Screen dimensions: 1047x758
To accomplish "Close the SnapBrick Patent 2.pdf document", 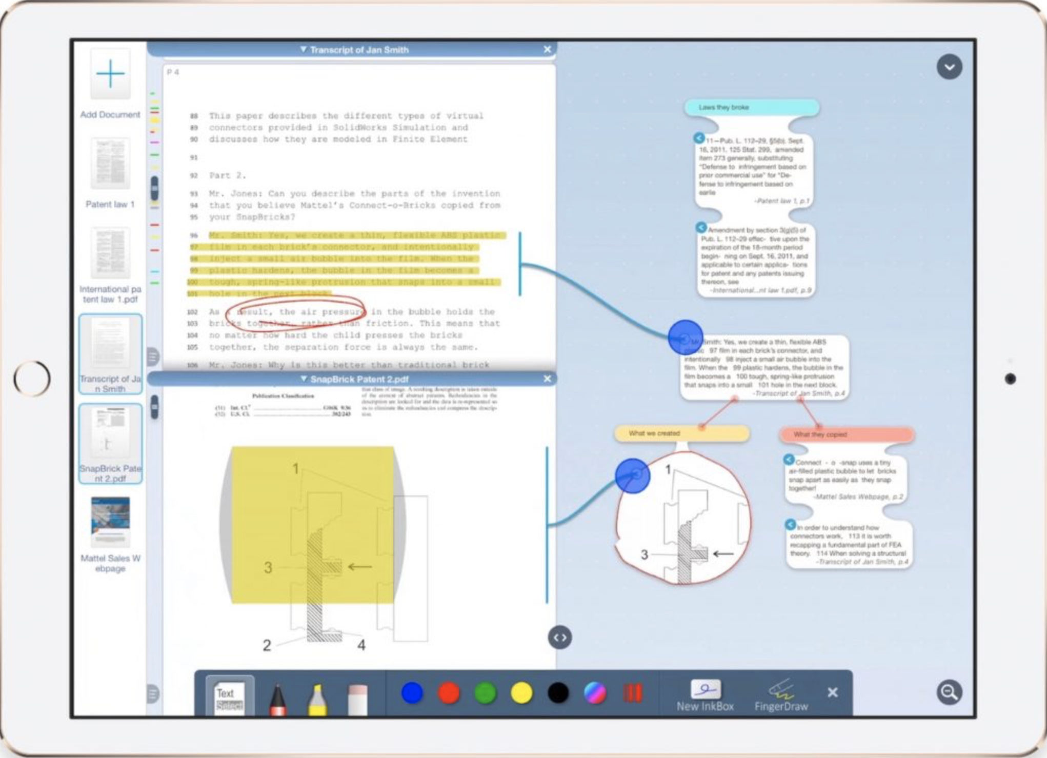I will pos(547,378).
